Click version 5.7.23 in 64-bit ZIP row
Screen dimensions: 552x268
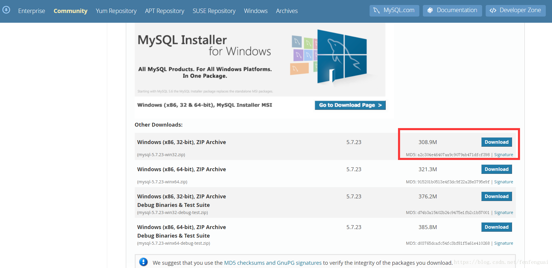tap(354, 169)
